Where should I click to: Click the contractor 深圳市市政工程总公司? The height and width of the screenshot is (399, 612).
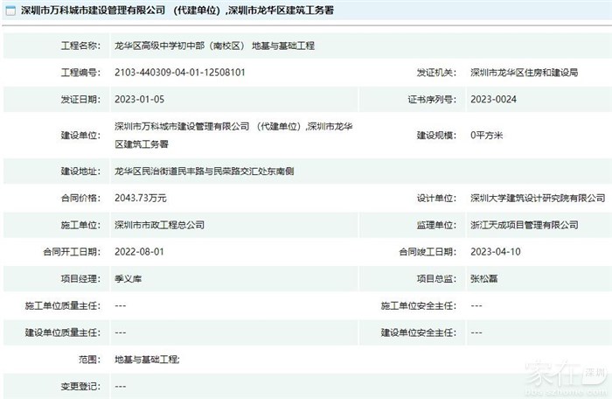tap(159, 225)
